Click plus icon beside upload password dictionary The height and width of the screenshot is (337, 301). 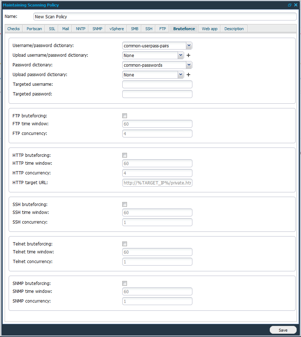(x=188, y=75)
